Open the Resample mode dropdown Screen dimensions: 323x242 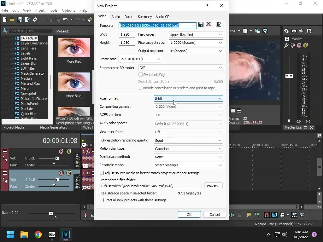188,165
